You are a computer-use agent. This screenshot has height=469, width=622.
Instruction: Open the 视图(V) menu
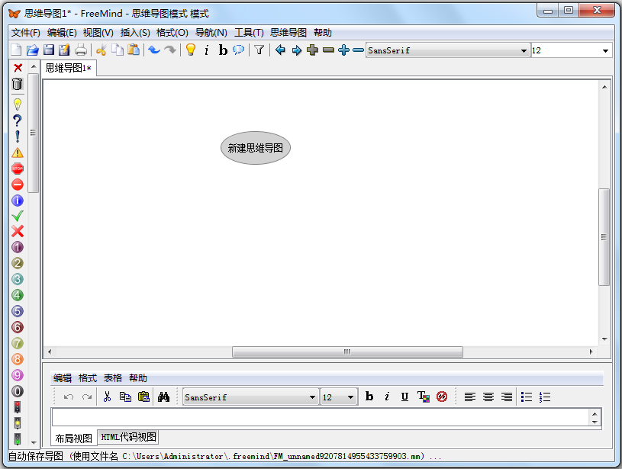tap(98, 33)
